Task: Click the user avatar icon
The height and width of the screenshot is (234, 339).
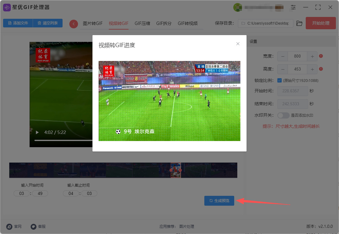Action: pos(237,8)
